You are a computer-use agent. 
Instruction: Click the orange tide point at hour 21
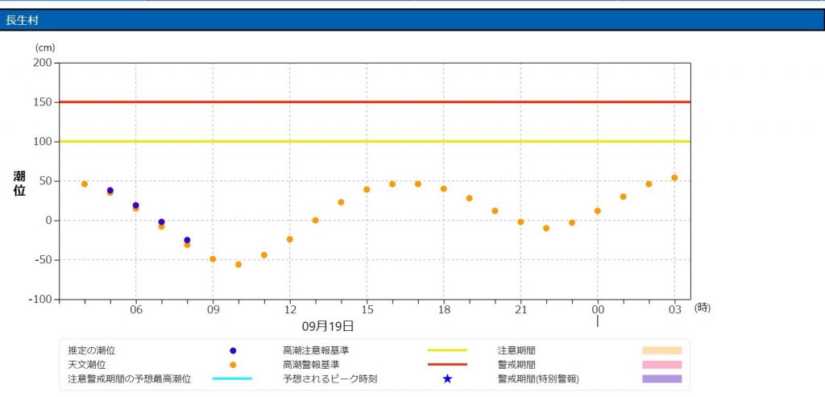(x=520, y=222)
